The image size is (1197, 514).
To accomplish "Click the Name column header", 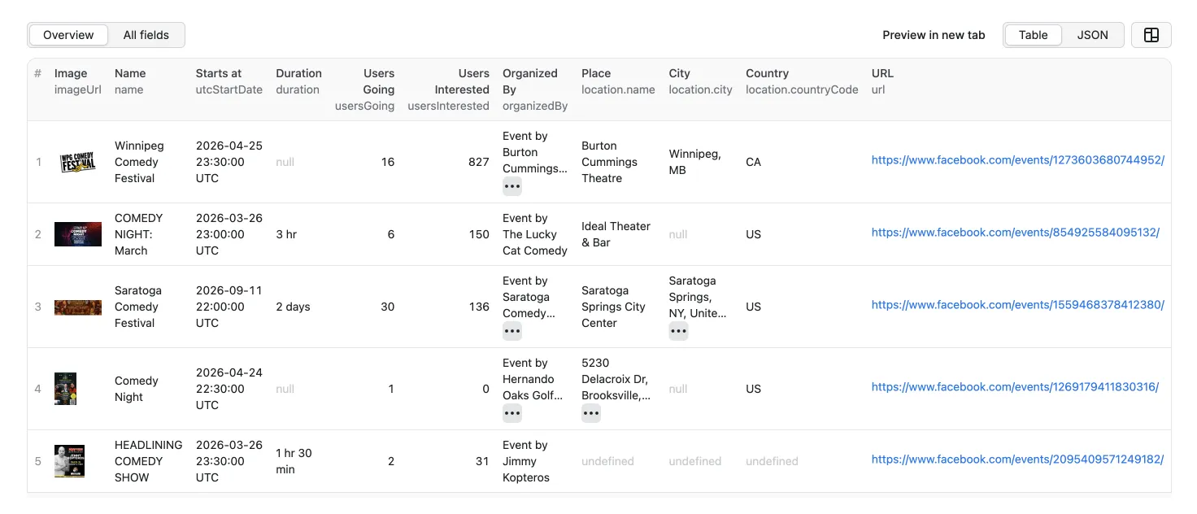I will click(130, 73).
